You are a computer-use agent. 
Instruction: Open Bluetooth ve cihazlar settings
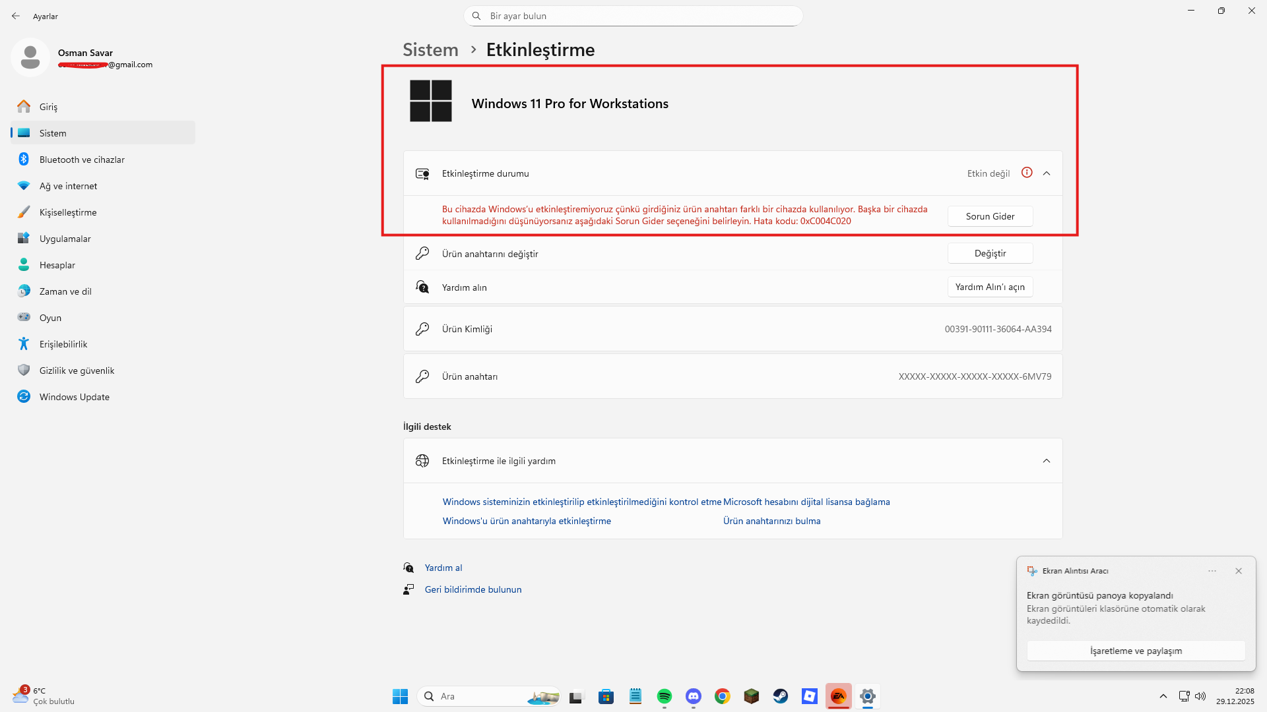pyautogui.click(x=103, y=160)
